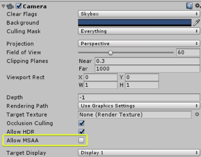Uncheck Occlusion Culling
The width and height of the screenshot is (201, 157).
tap(81, 123)
